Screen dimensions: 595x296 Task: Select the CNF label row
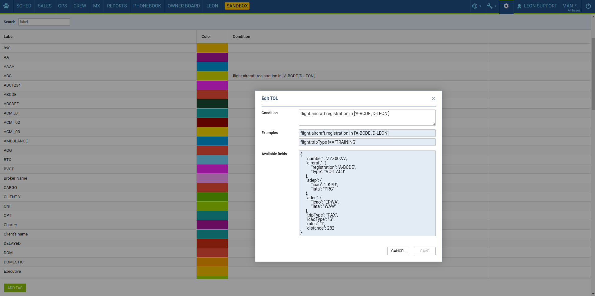[x=98, y=206]
